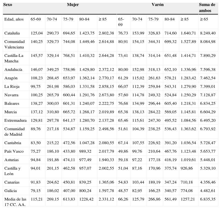The image size is (221, 209).
Task: Click the average total value 6.835,35
Action: pos(208,199)
